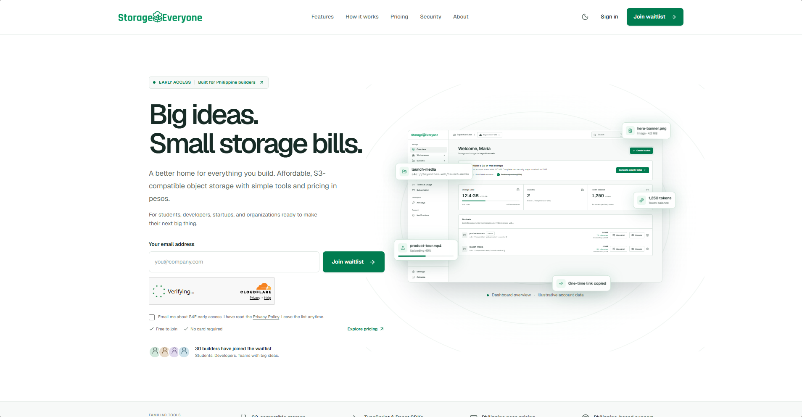This screenshot has height=417, width=802.
Task: Click the Welcome, Maria heading in preview
Action: click(474, 149)
